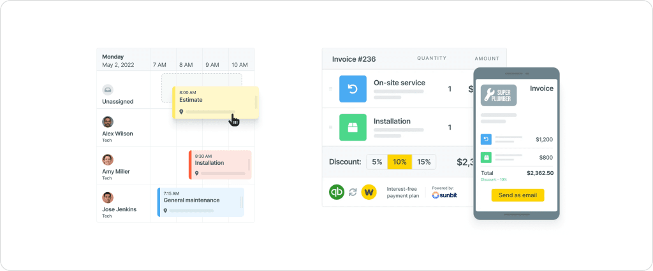Open the 7:15 AM General maintenance card

point(200,202)
